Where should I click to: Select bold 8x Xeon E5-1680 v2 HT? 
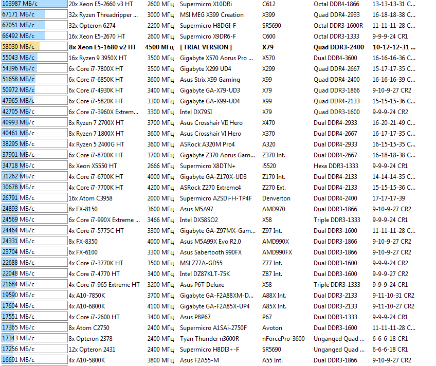tap(103, 47)
